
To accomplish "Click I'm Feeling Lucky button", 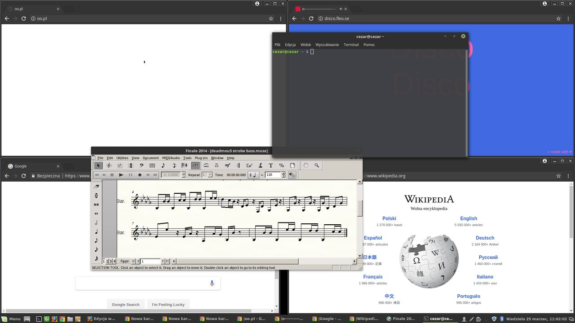I will coord(168,304).
